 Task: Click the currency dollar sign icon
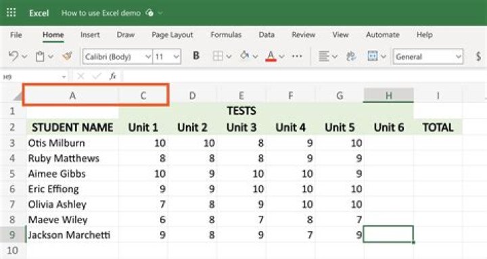479,56
